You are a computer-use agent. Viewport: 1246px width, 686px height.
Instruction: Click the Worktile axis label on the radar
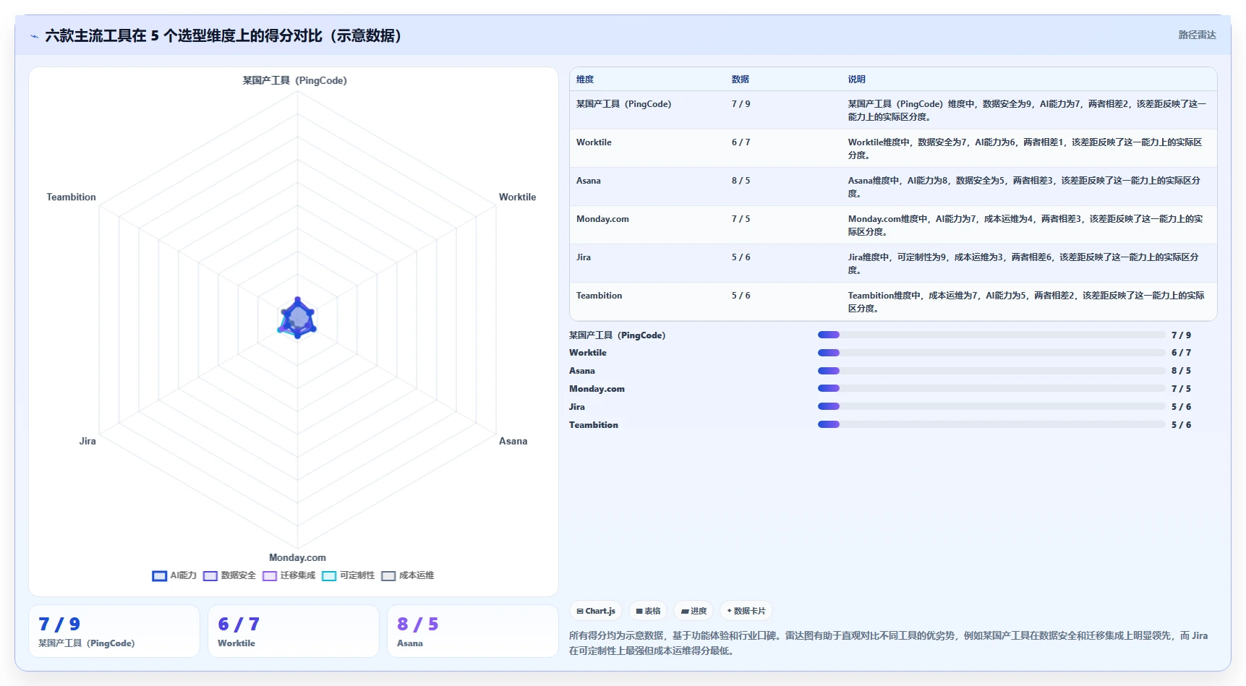tap(517, 197)
